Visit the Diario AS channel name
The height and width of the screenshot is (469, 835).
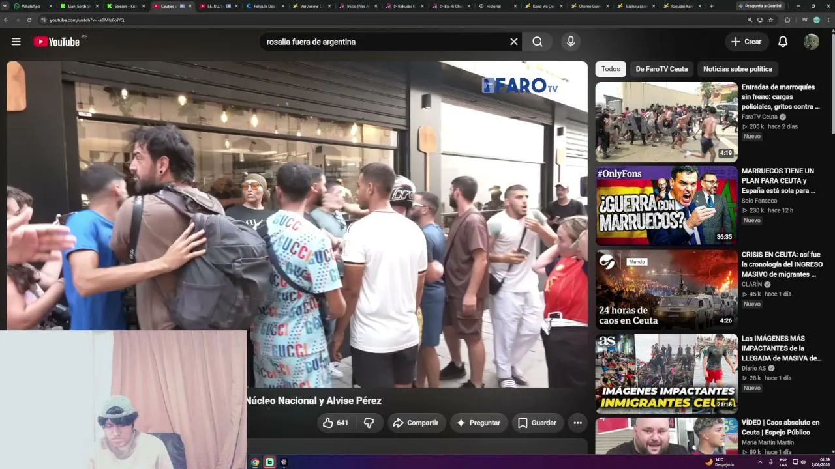(753, 368)
